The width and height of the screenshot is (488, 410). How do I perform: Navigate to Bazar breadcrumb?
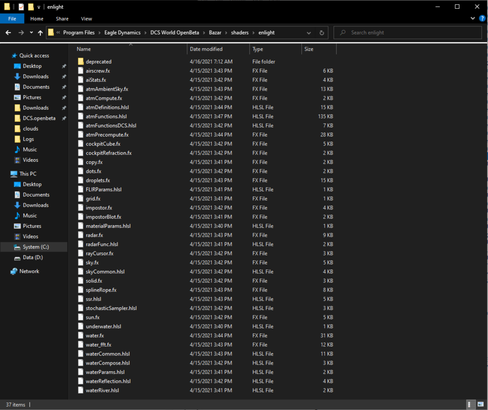215,32
